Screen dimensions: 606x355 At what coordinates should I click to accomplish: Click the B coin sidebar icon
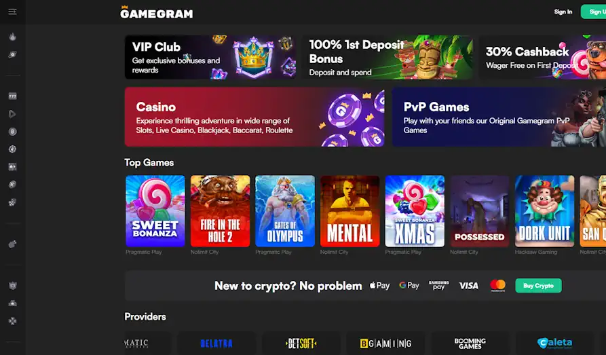[x=12, y=132]
